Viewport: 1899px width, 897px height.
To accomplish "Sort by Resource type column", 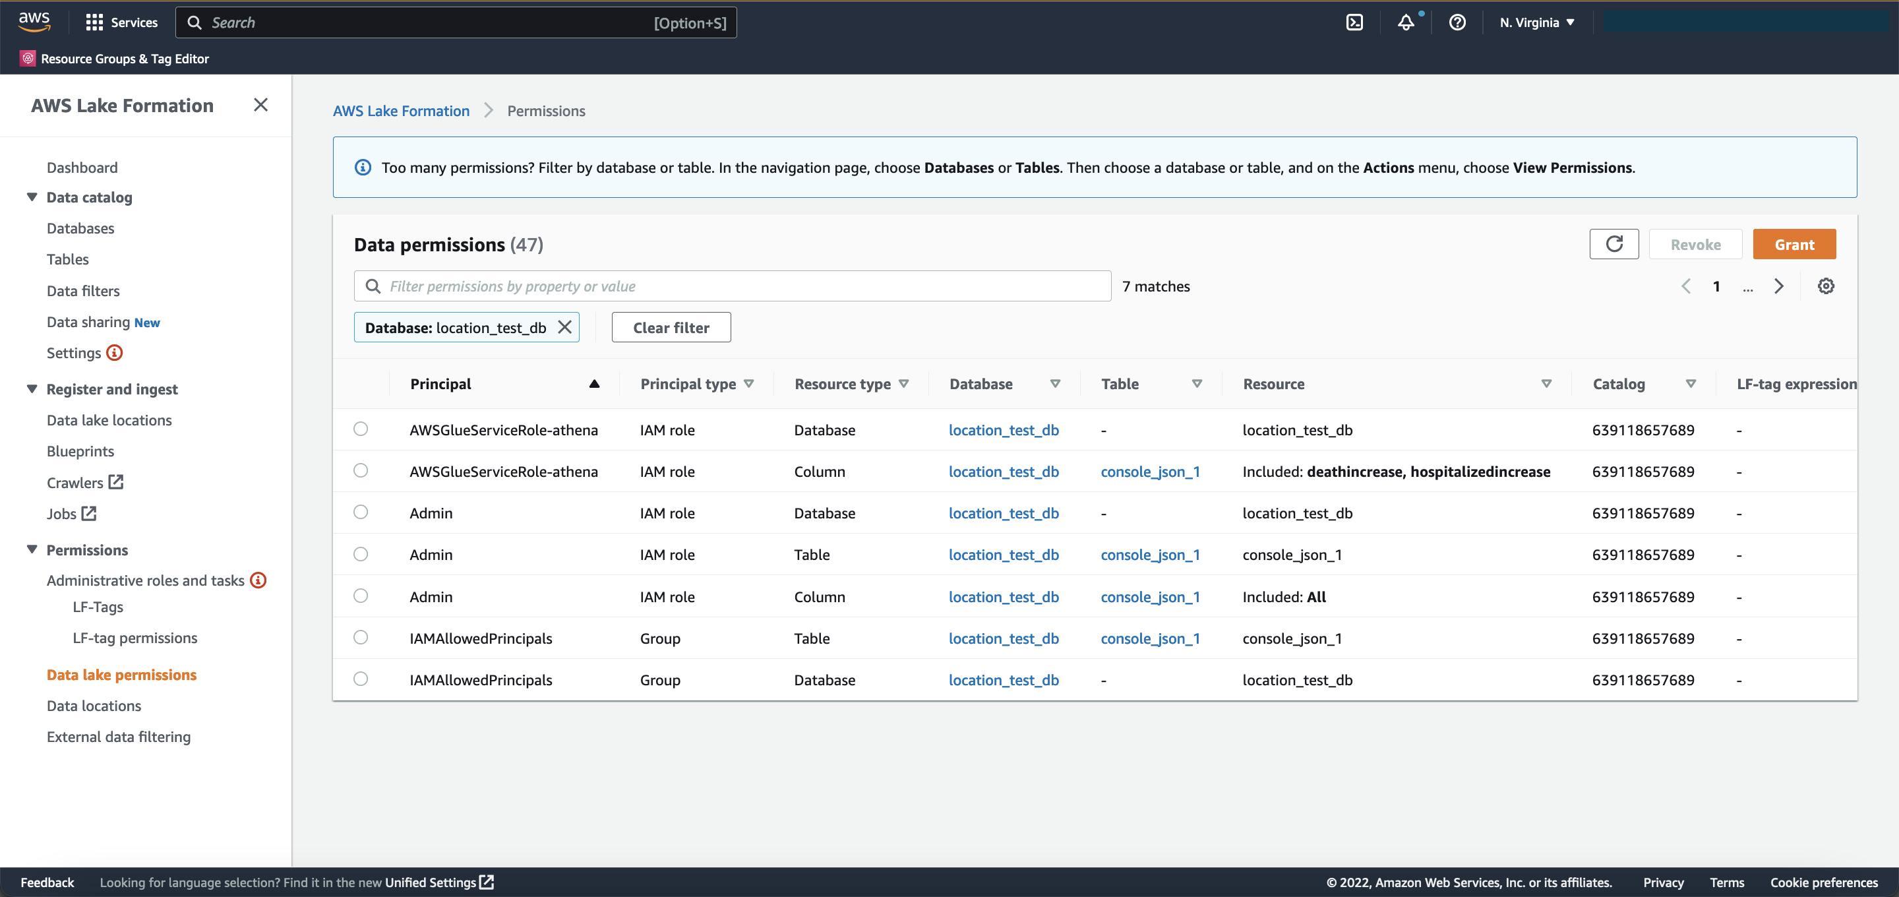I will click(904, 384).
